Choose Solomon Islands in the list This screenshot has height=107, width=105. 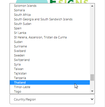50,6
